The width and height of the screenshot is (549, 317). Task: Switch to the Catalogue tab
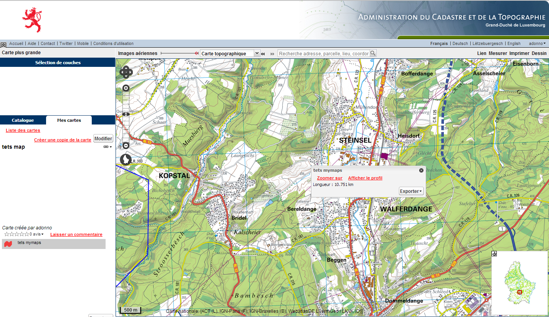tap(23, 120)
